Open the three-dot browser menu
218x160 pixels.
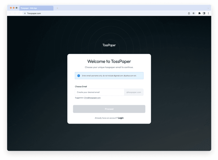coord(208,13)
